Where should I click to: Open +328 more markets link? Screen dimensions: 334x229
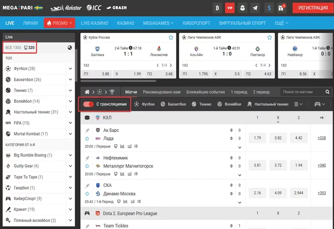[x=321, y=138]
